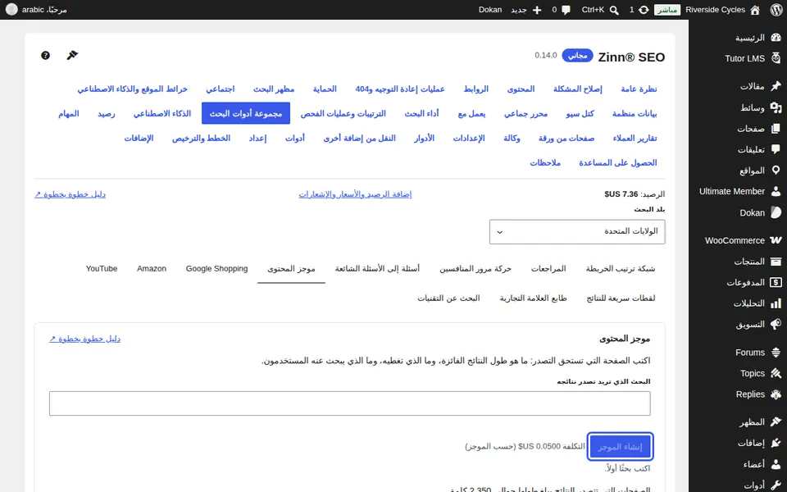Open تعليقات comments icon in sidebar
This screenshot has height=492, width=787.
click(776, 149)
